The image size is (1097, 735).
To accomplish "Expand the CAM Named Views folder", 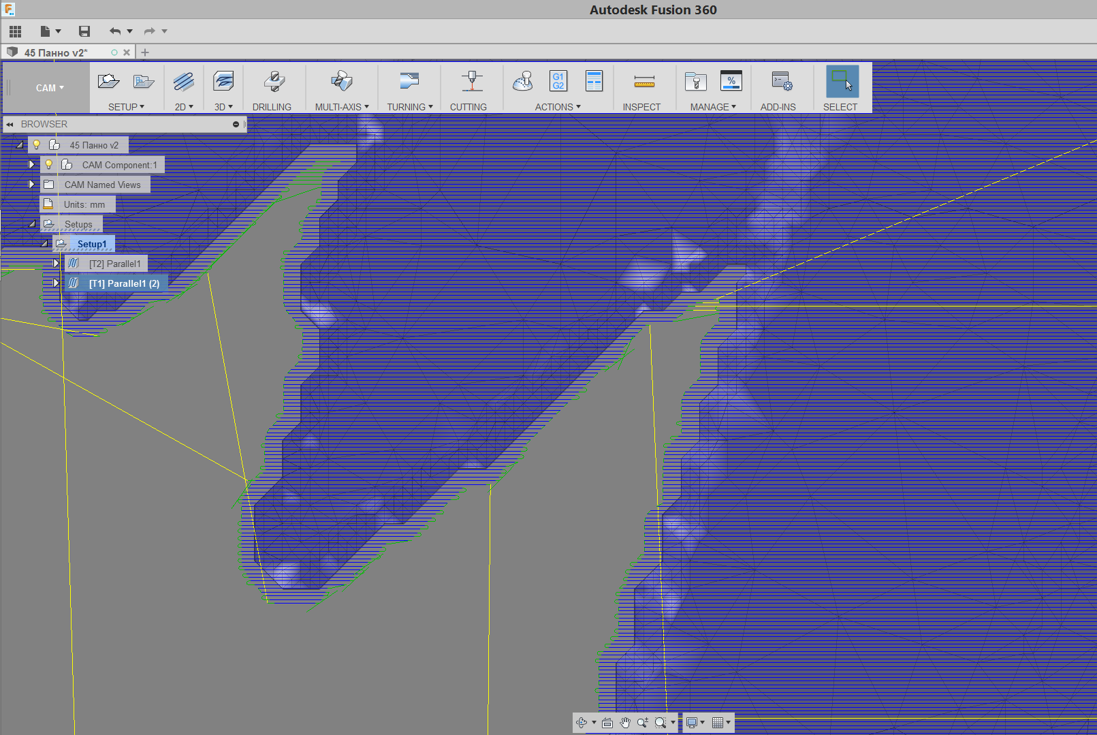I will 31,185.
